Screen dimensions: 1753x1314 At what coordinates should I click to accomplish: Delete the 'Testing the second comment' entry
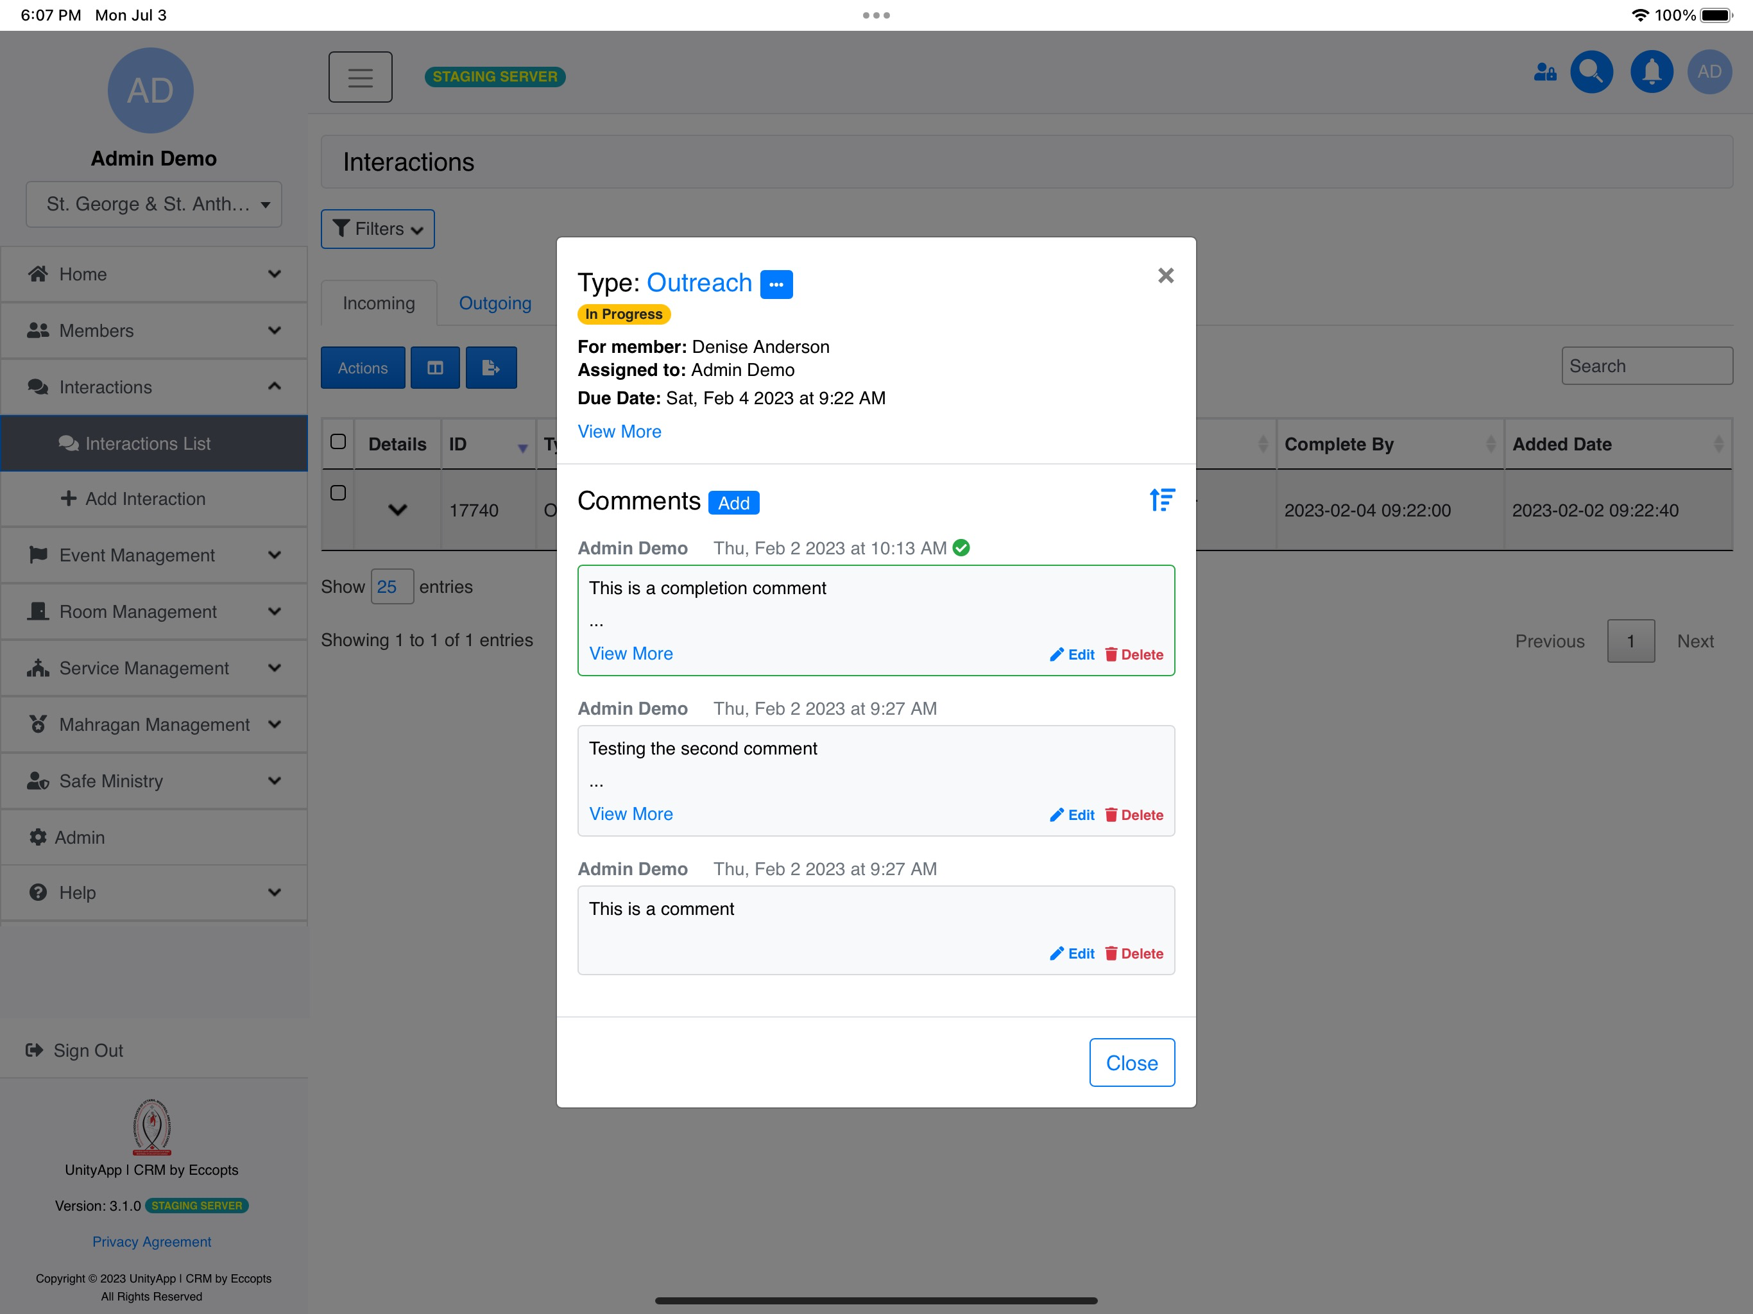click(x=1134, y=815)
